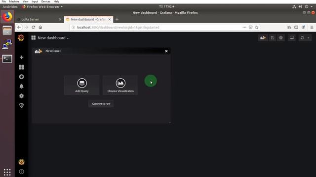
Task: Open the Devices menu
Action: point(46,1)
